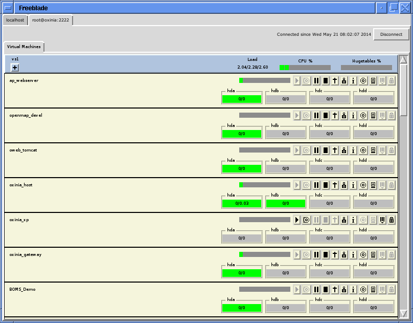Start the oxinia_xp virtual machine
This screenshot has width=413, height=323.
pyautogui.click(x=296, y=220)
